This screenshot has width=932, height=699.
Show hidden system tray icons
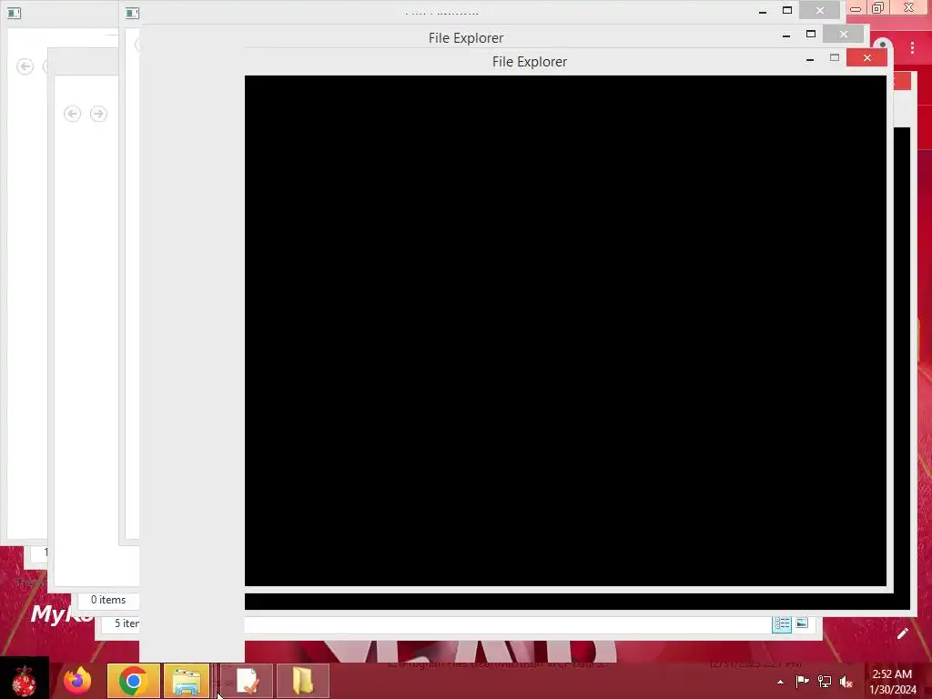click(x=780, y=682)
